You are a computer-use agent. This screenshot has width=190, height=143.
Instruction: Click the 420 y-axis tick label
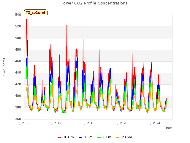coord(18,84)
